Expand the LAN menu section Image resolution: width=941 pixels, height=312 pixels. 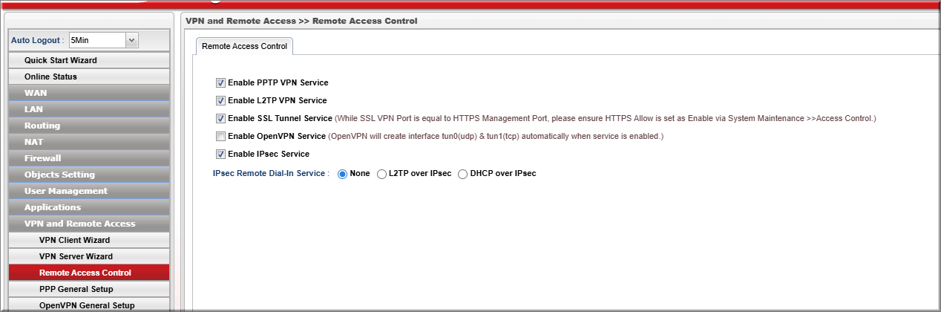click(34, 109)
